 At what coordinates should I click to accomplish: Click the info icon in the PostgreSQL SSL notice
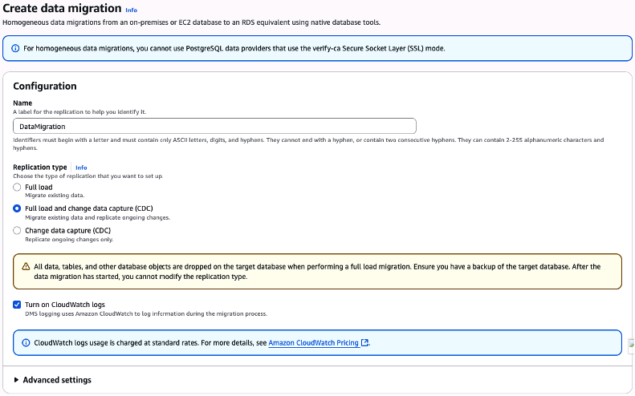[15, 48]
